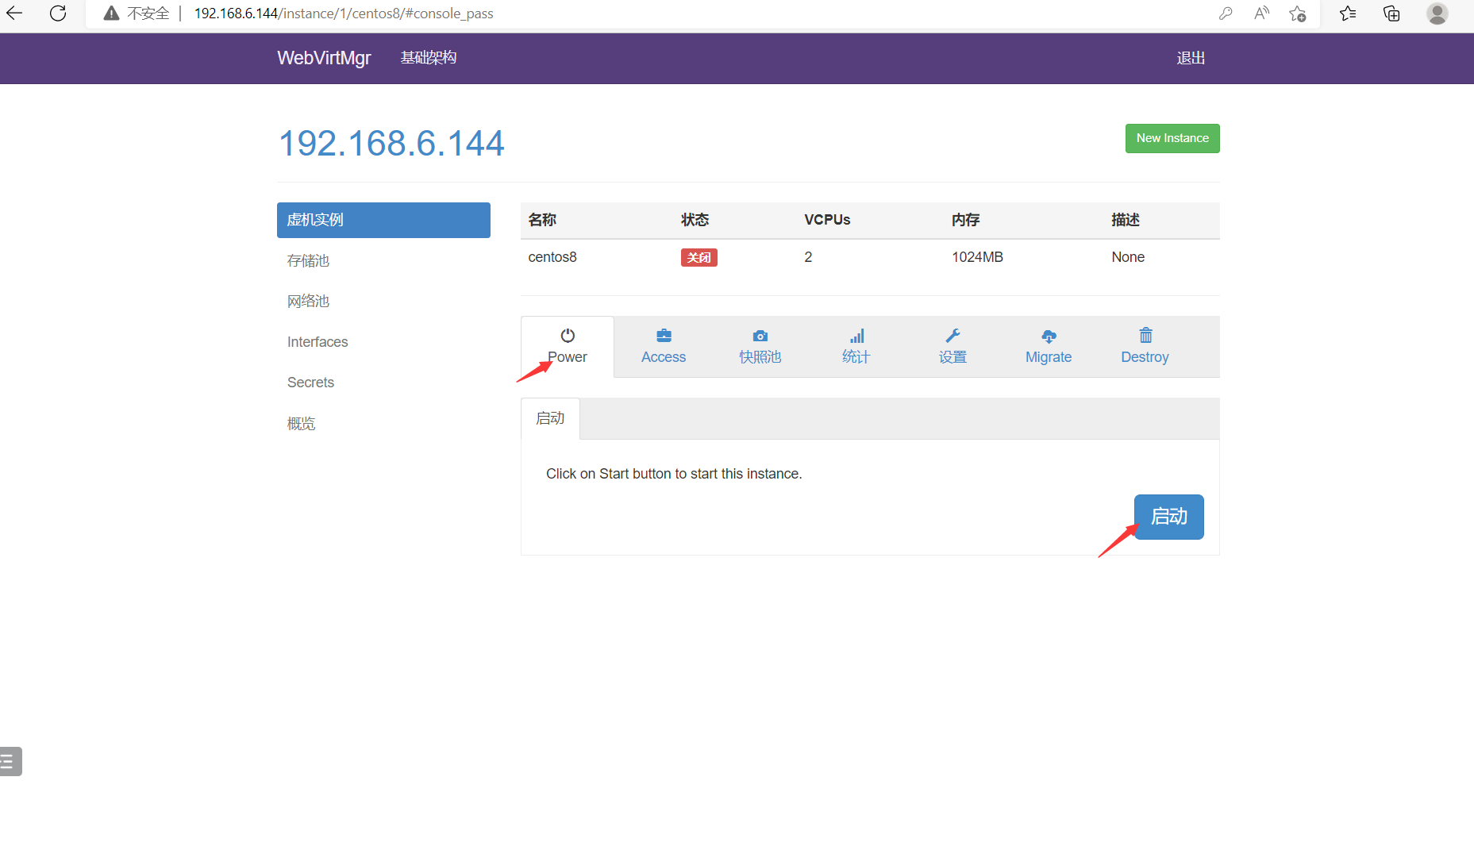Select 虚机实例 in the sidebar
1474x850 pixels.
(383, 220)
